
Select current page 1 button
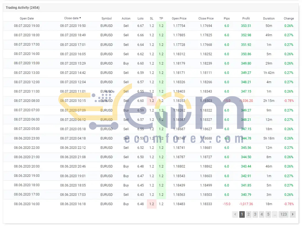(x=242, y=214)
